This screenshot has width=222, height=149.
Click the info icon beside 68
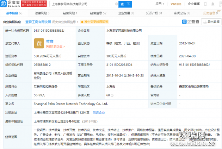pos(112,95)
